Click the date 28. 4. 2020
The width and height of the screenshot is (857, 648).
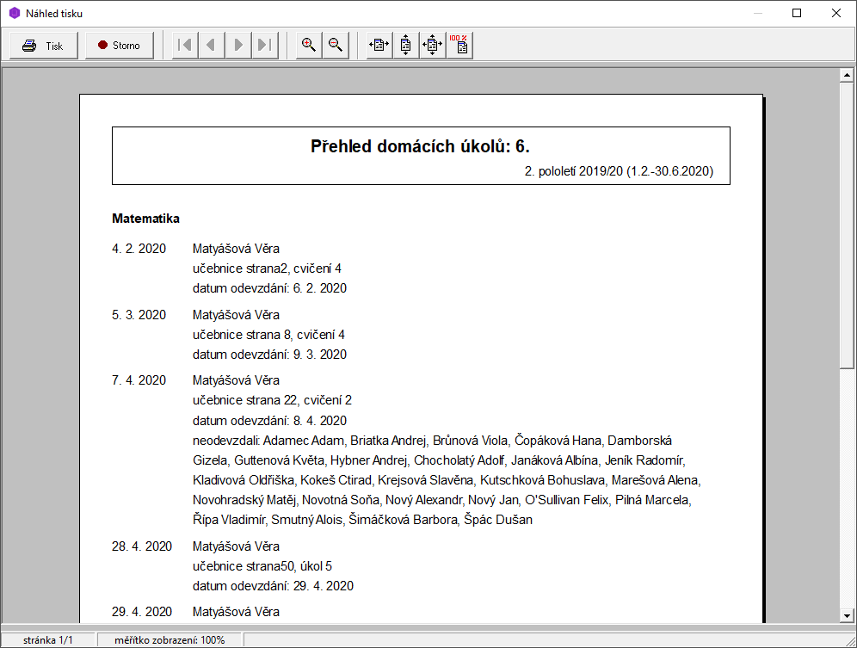coord(142,546)
